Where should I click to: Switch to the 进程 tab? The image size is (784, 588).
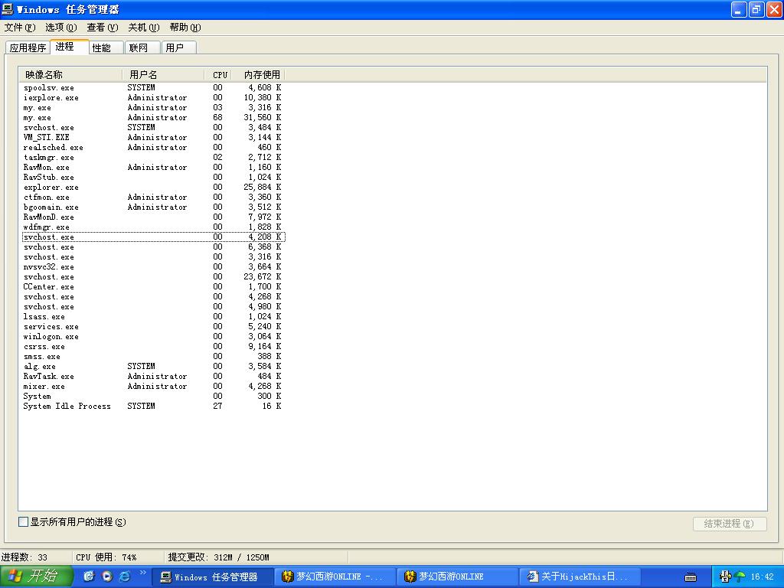[x=70, y=47]
